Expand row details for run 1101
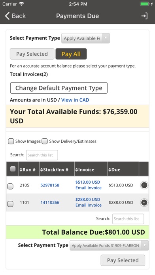 pos(144,203)
